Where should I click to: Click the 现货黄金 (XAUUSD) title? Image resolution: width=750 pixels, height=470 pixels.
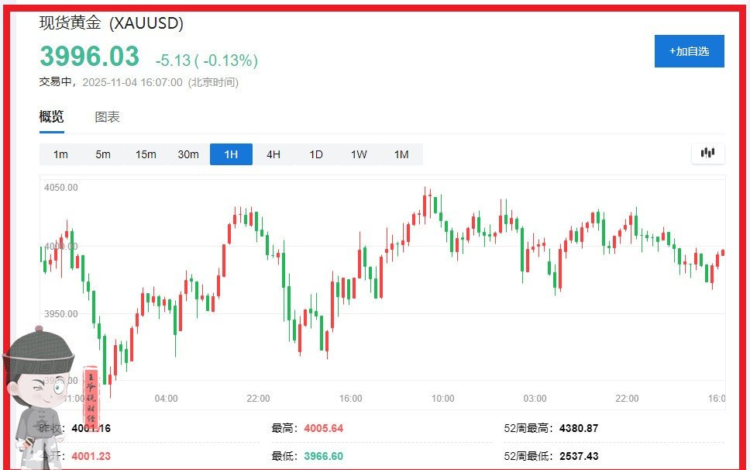[112, 23]
